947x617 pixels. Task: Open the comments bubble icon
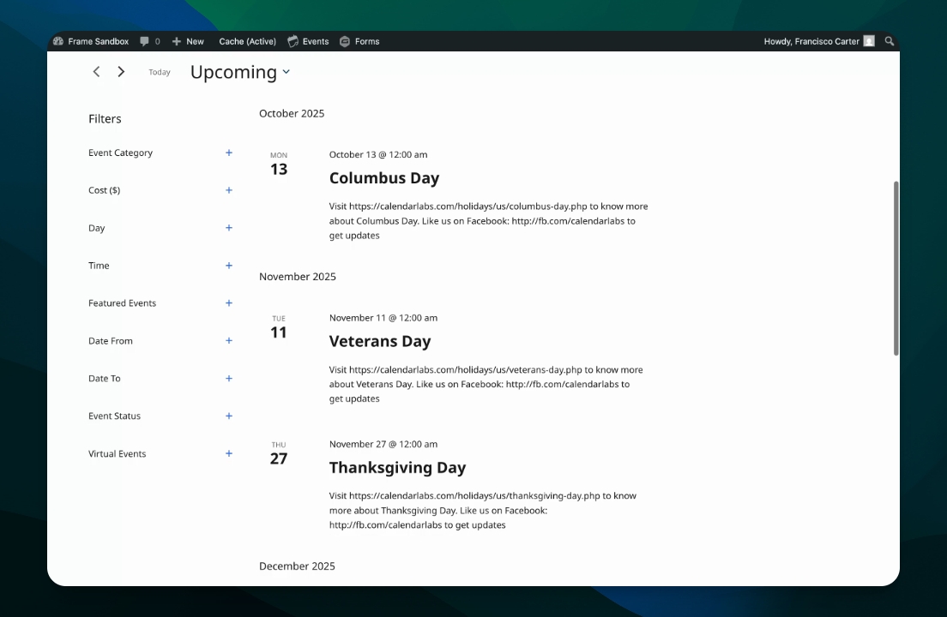(x=144, y=42)
